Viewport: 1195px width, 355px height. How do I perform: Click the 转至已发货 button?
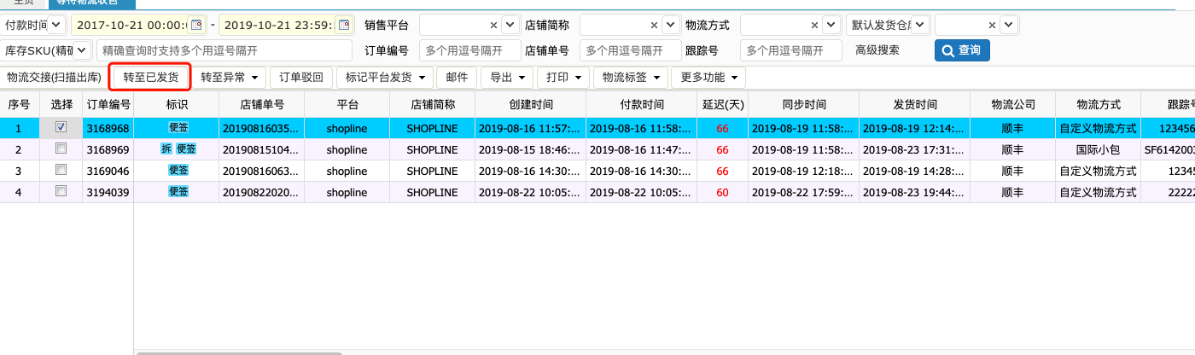coord(151,77)
